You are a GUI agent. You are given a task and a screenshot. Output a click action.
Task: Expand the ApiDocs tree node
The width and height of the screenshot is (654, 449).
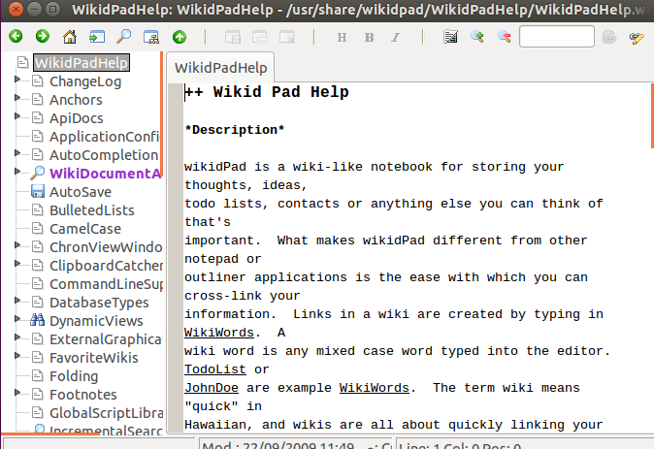point(17,116)
